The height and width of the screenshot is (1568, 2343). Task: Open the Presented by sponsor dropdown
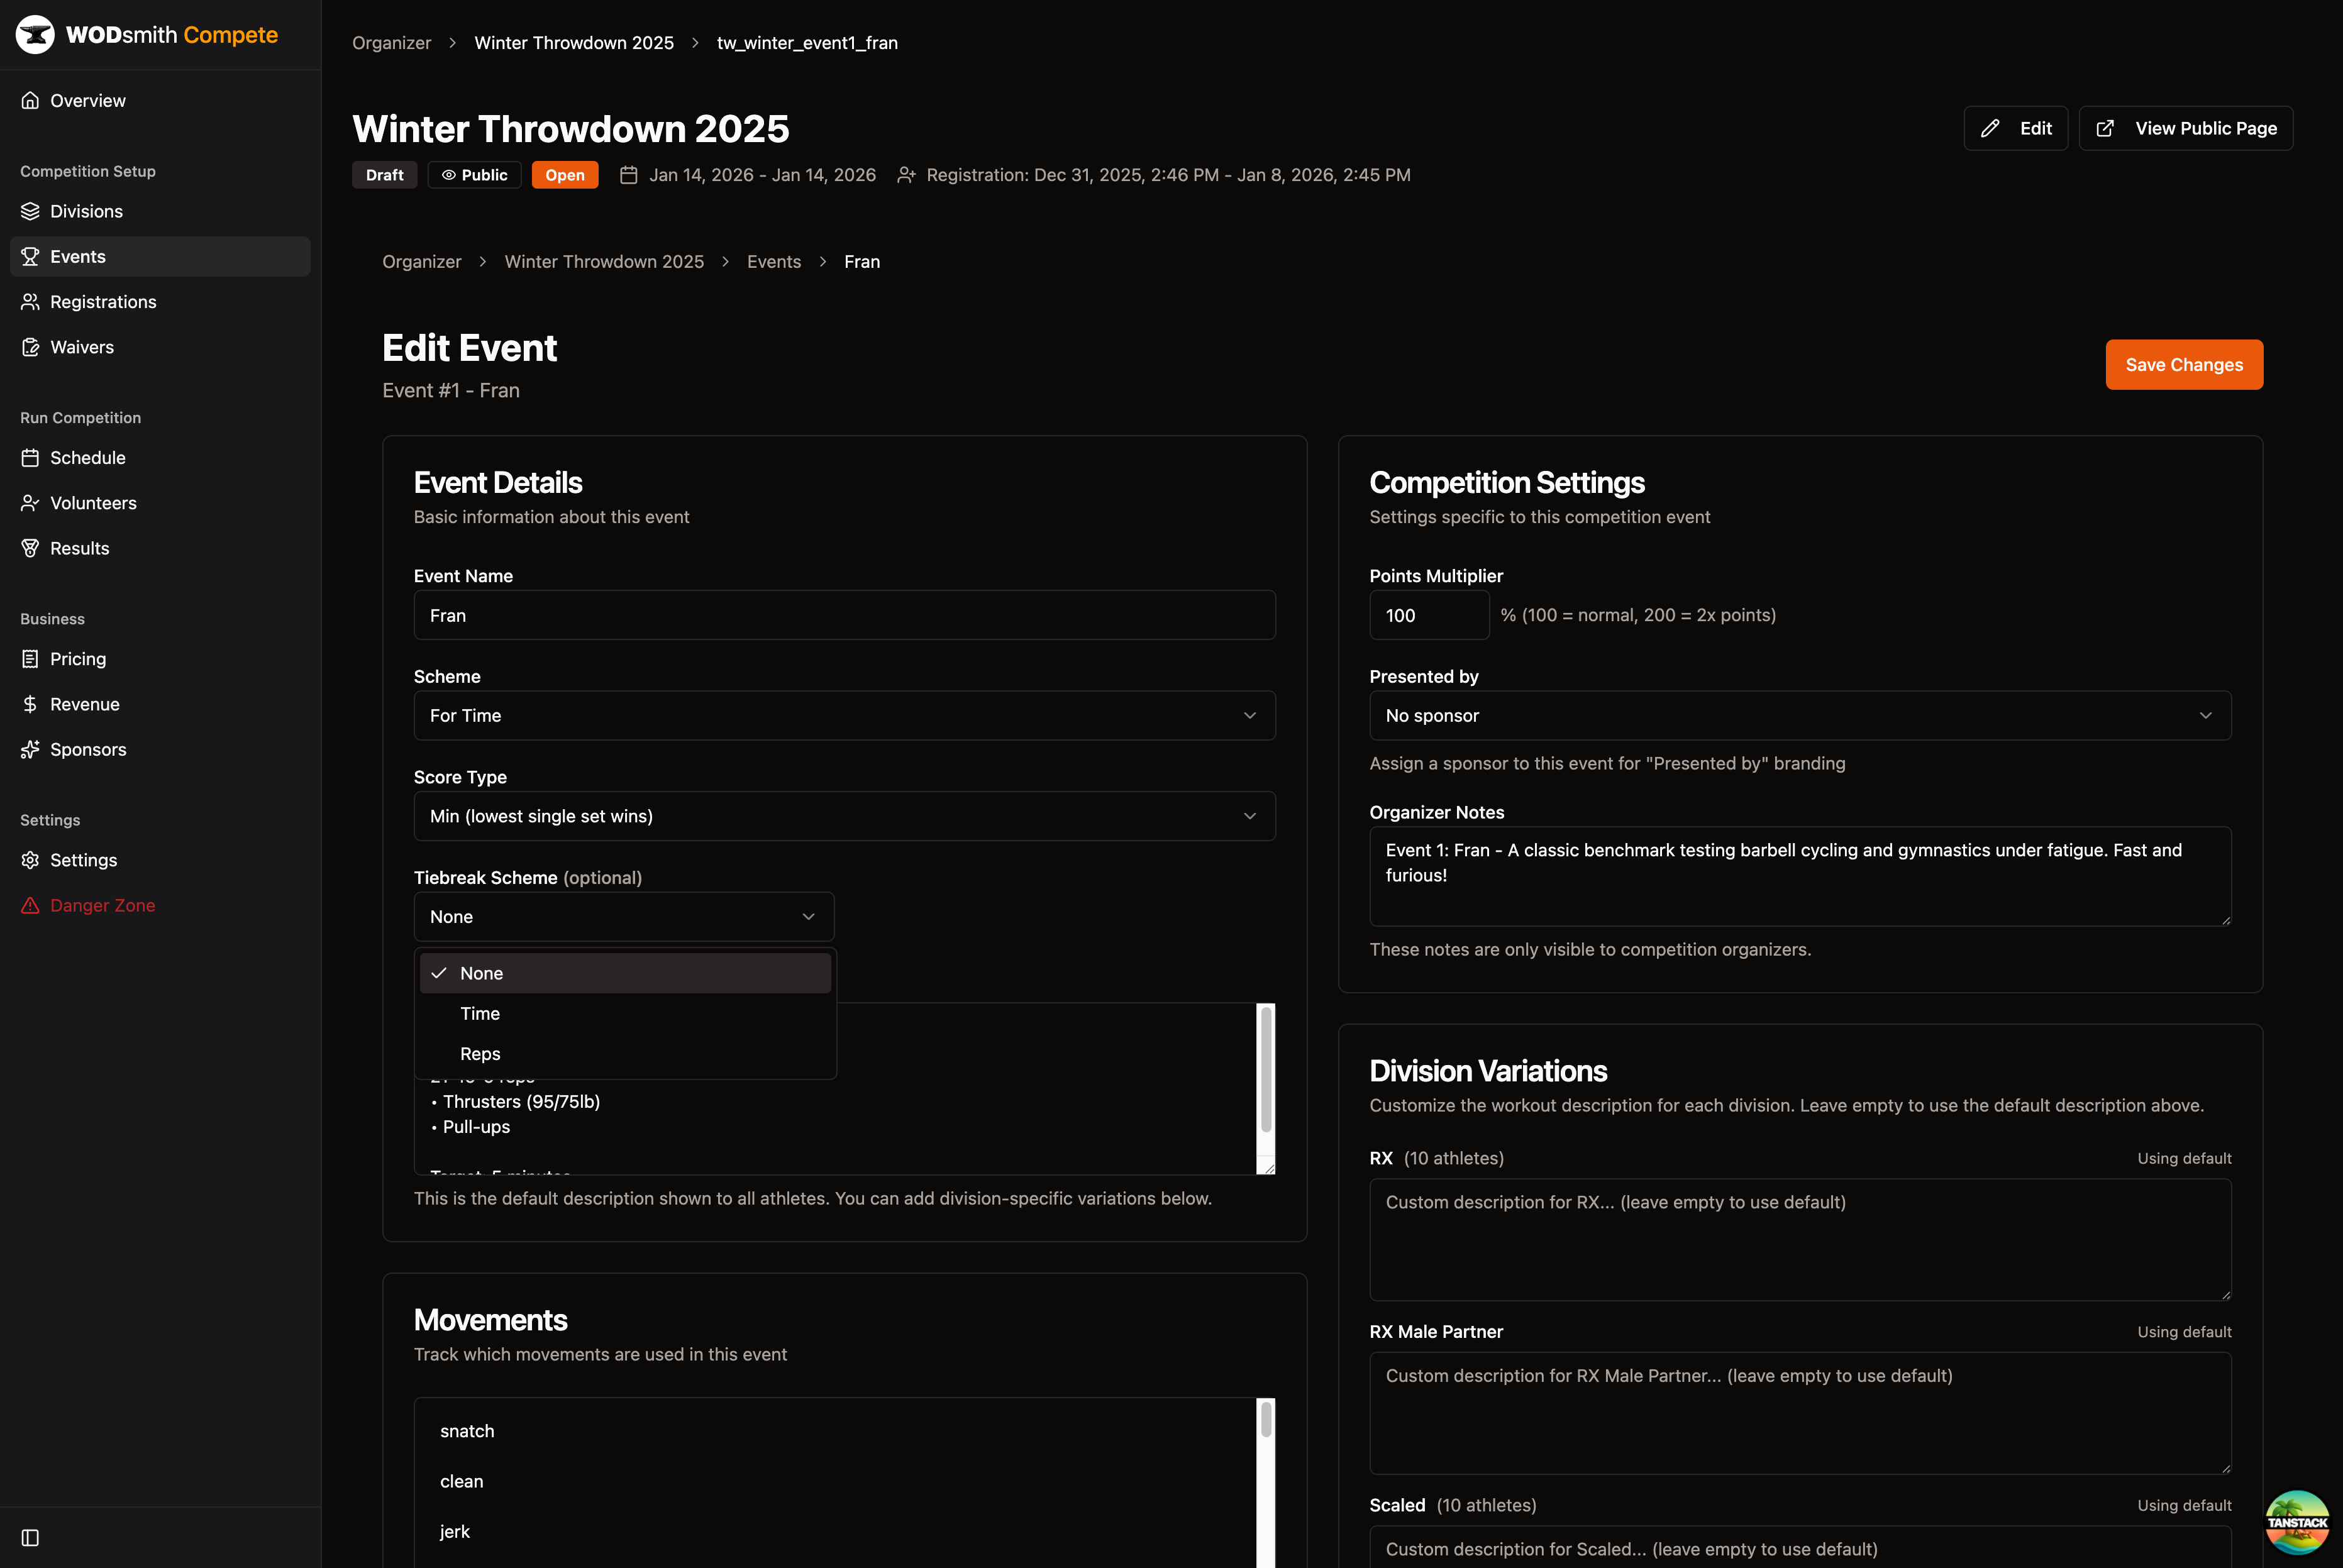click(x=1800, y=715)
